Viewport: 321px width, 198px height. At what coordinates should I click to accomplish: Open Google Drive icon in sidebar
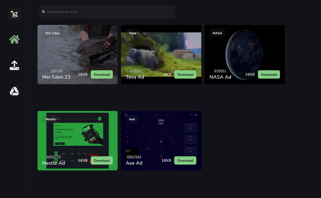point(14,91)
